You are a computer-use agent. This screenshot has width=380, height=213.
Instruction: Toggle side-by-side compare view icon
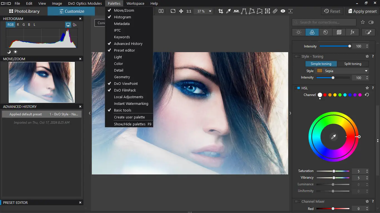(161, 11)
